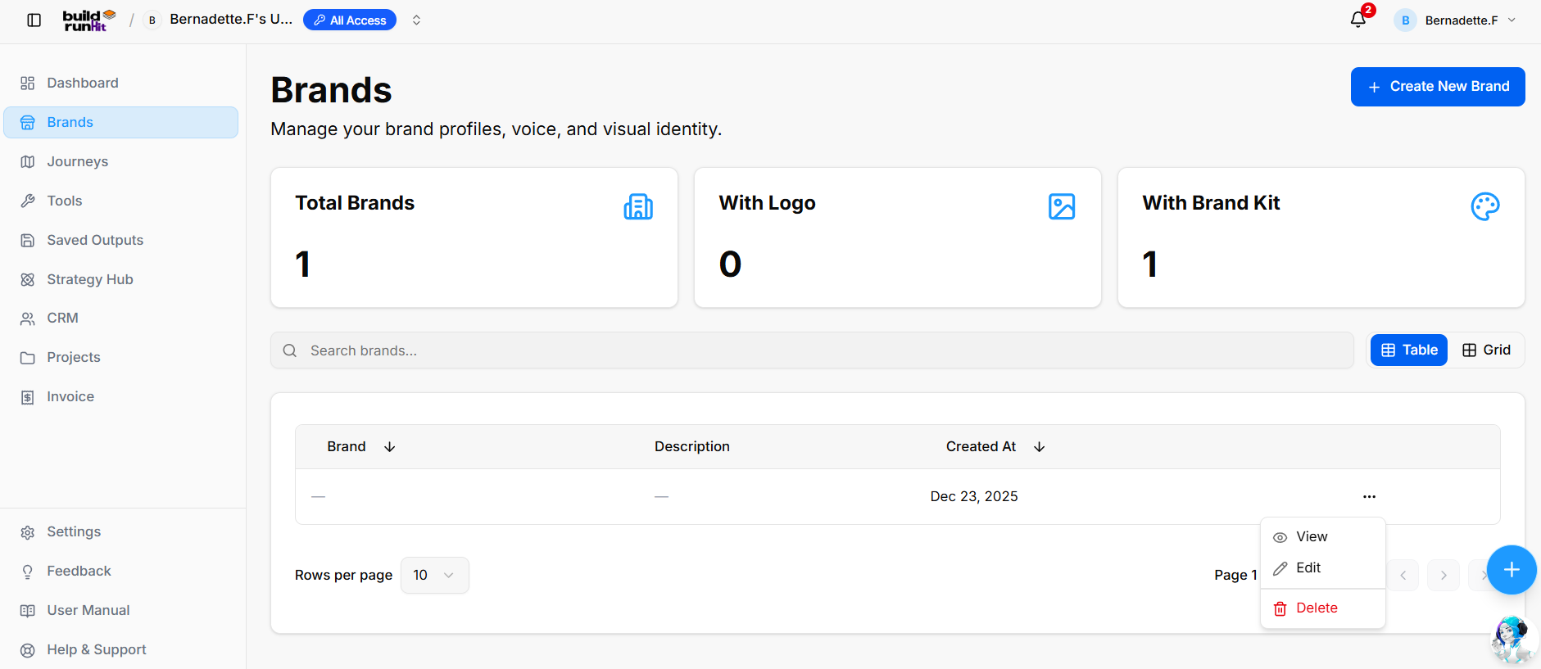Open Settings in the sidebar
This screenshot has width=1541, height=669.
(121, 531)
